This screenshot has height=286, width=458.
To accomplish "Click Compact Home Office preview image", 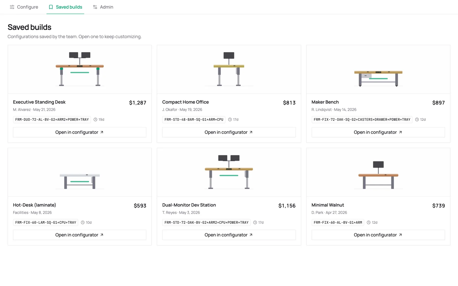I will click(x=229, y=69).
